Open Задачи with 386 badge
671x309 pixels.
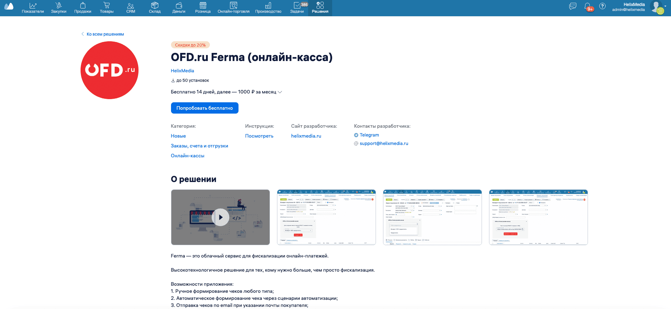pyautogui.click(x=297, y=8)
